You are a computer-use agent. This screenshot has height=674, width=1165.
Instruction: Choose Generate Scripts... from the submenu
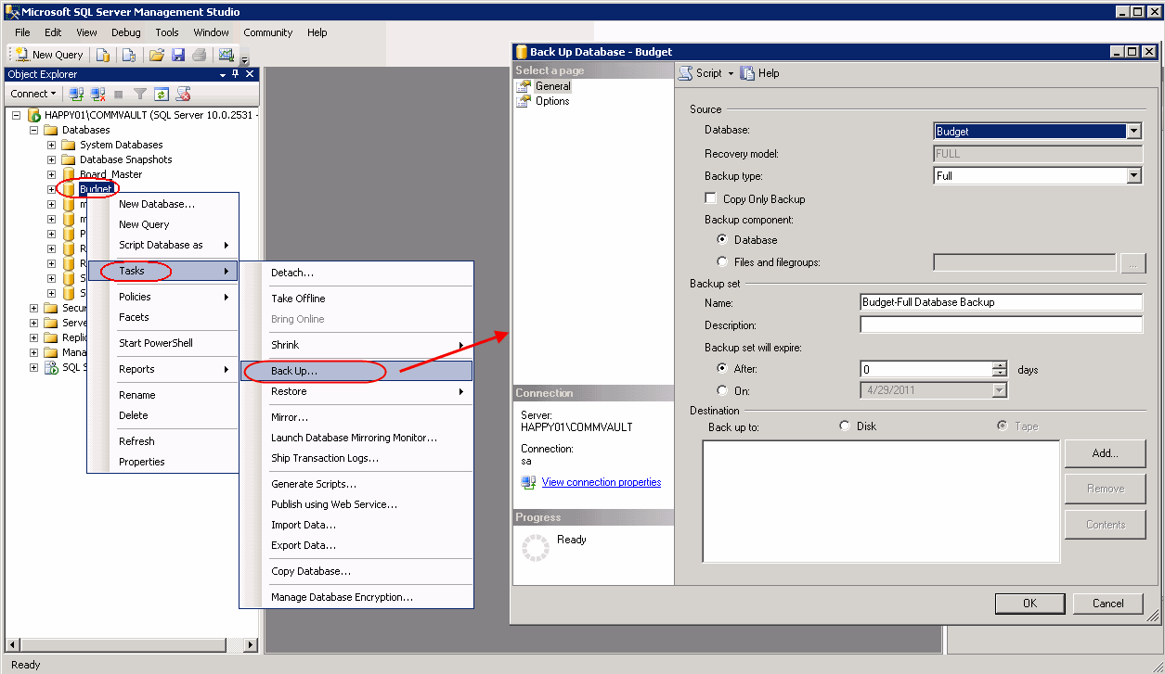[356, 484]
